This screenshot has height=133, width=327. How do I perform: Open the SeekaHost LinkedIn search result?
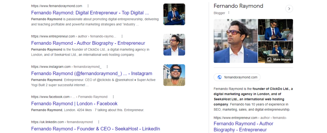click(95, 129)
